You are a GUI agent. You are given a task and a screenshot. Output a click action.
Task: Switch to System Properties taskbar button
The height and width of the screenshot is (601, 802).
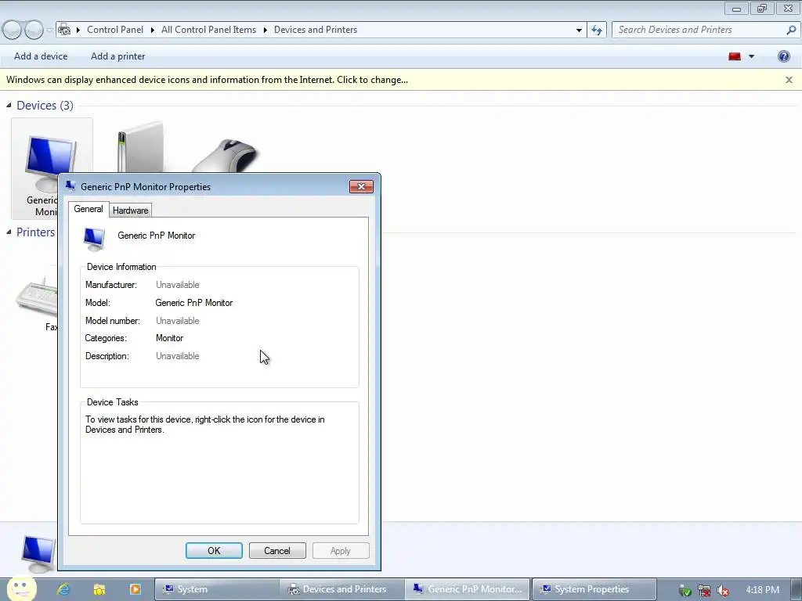pos(594,589)
